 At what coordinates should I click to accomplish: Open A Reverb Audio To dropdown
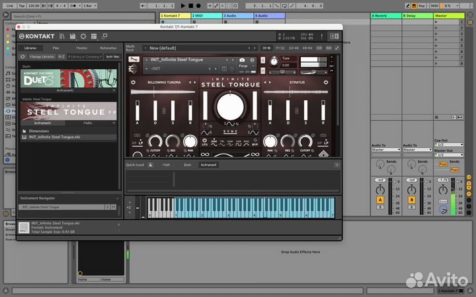(x=386, y=150)
